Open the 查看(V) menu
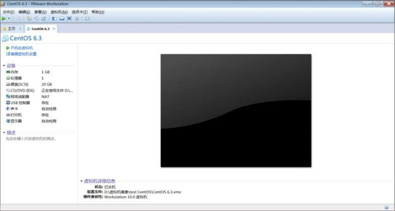Viewport: 395px width, 211px height. (40, 12)
